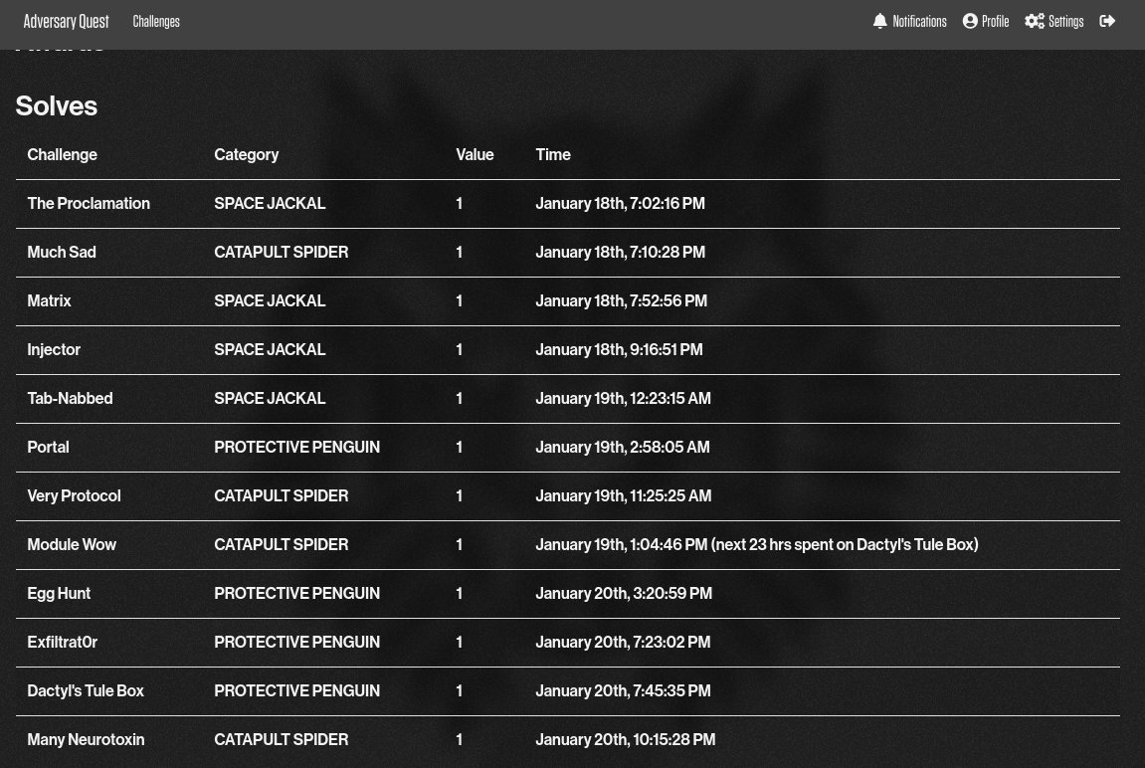The width and height of the screenshot is (1145, 768).
Task: Select the Challenges menu item
Action: click(x=156, y=21)
